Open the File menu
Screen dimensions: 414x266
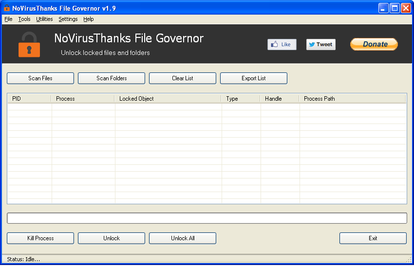click(x=8, y=19)
